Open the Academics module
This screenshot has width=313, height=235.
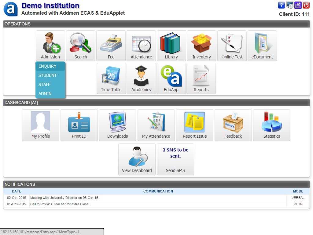click(x=141, y=78)
